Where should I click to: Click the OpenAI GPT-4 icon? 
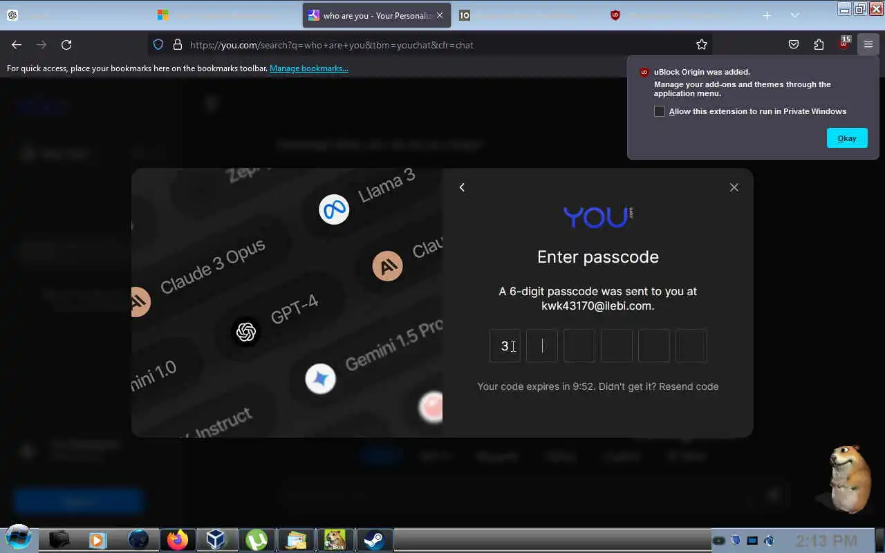click(246, 332)
